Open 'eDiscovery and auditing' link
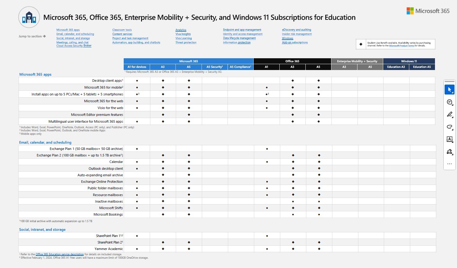The height and width of the screenshot is (268, 457). [x=296, y=30]
